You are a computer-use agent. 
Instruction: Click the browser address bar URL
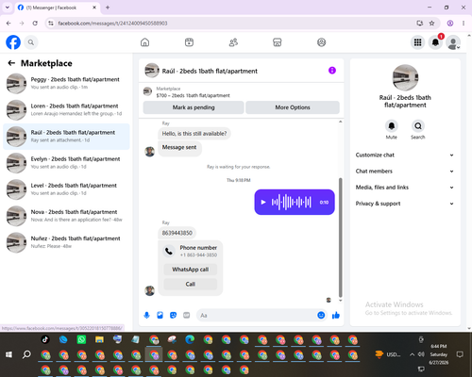[x=112, y=24]
